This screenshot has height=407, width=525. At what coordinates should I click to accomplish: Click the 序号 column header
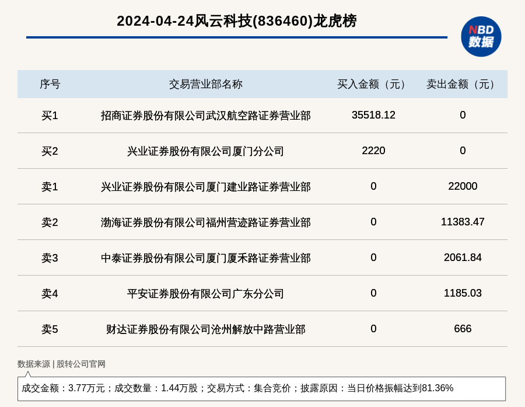(50, 84)
